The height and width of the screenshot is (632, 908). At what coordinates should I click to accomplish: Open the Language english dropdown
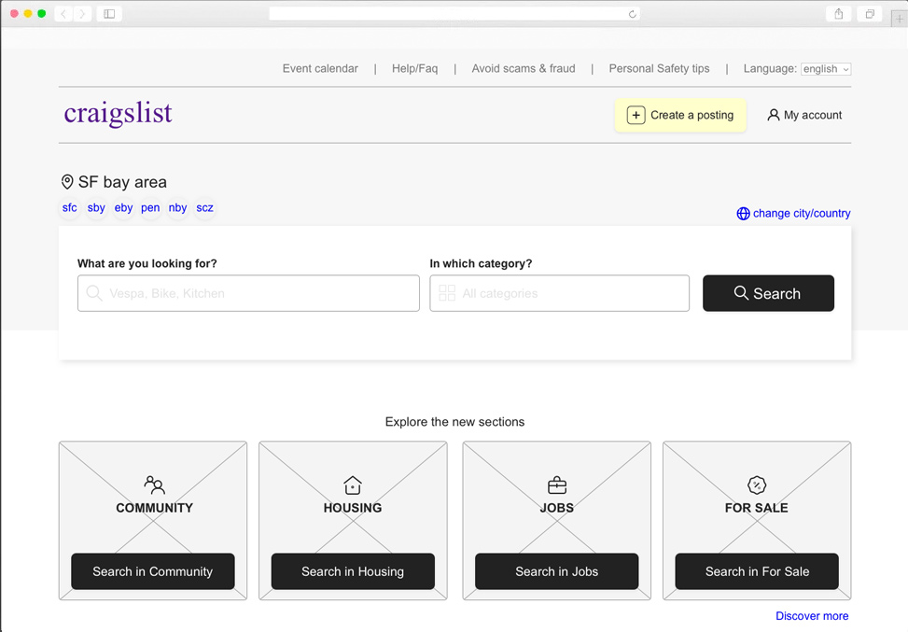click(826, 69)
